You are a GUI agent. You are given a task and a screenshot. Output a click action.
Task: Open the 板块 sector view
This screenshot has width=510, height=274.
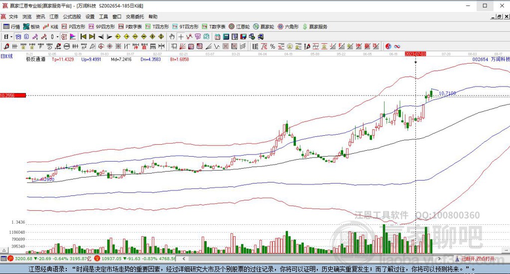click(x=31, y=27)
